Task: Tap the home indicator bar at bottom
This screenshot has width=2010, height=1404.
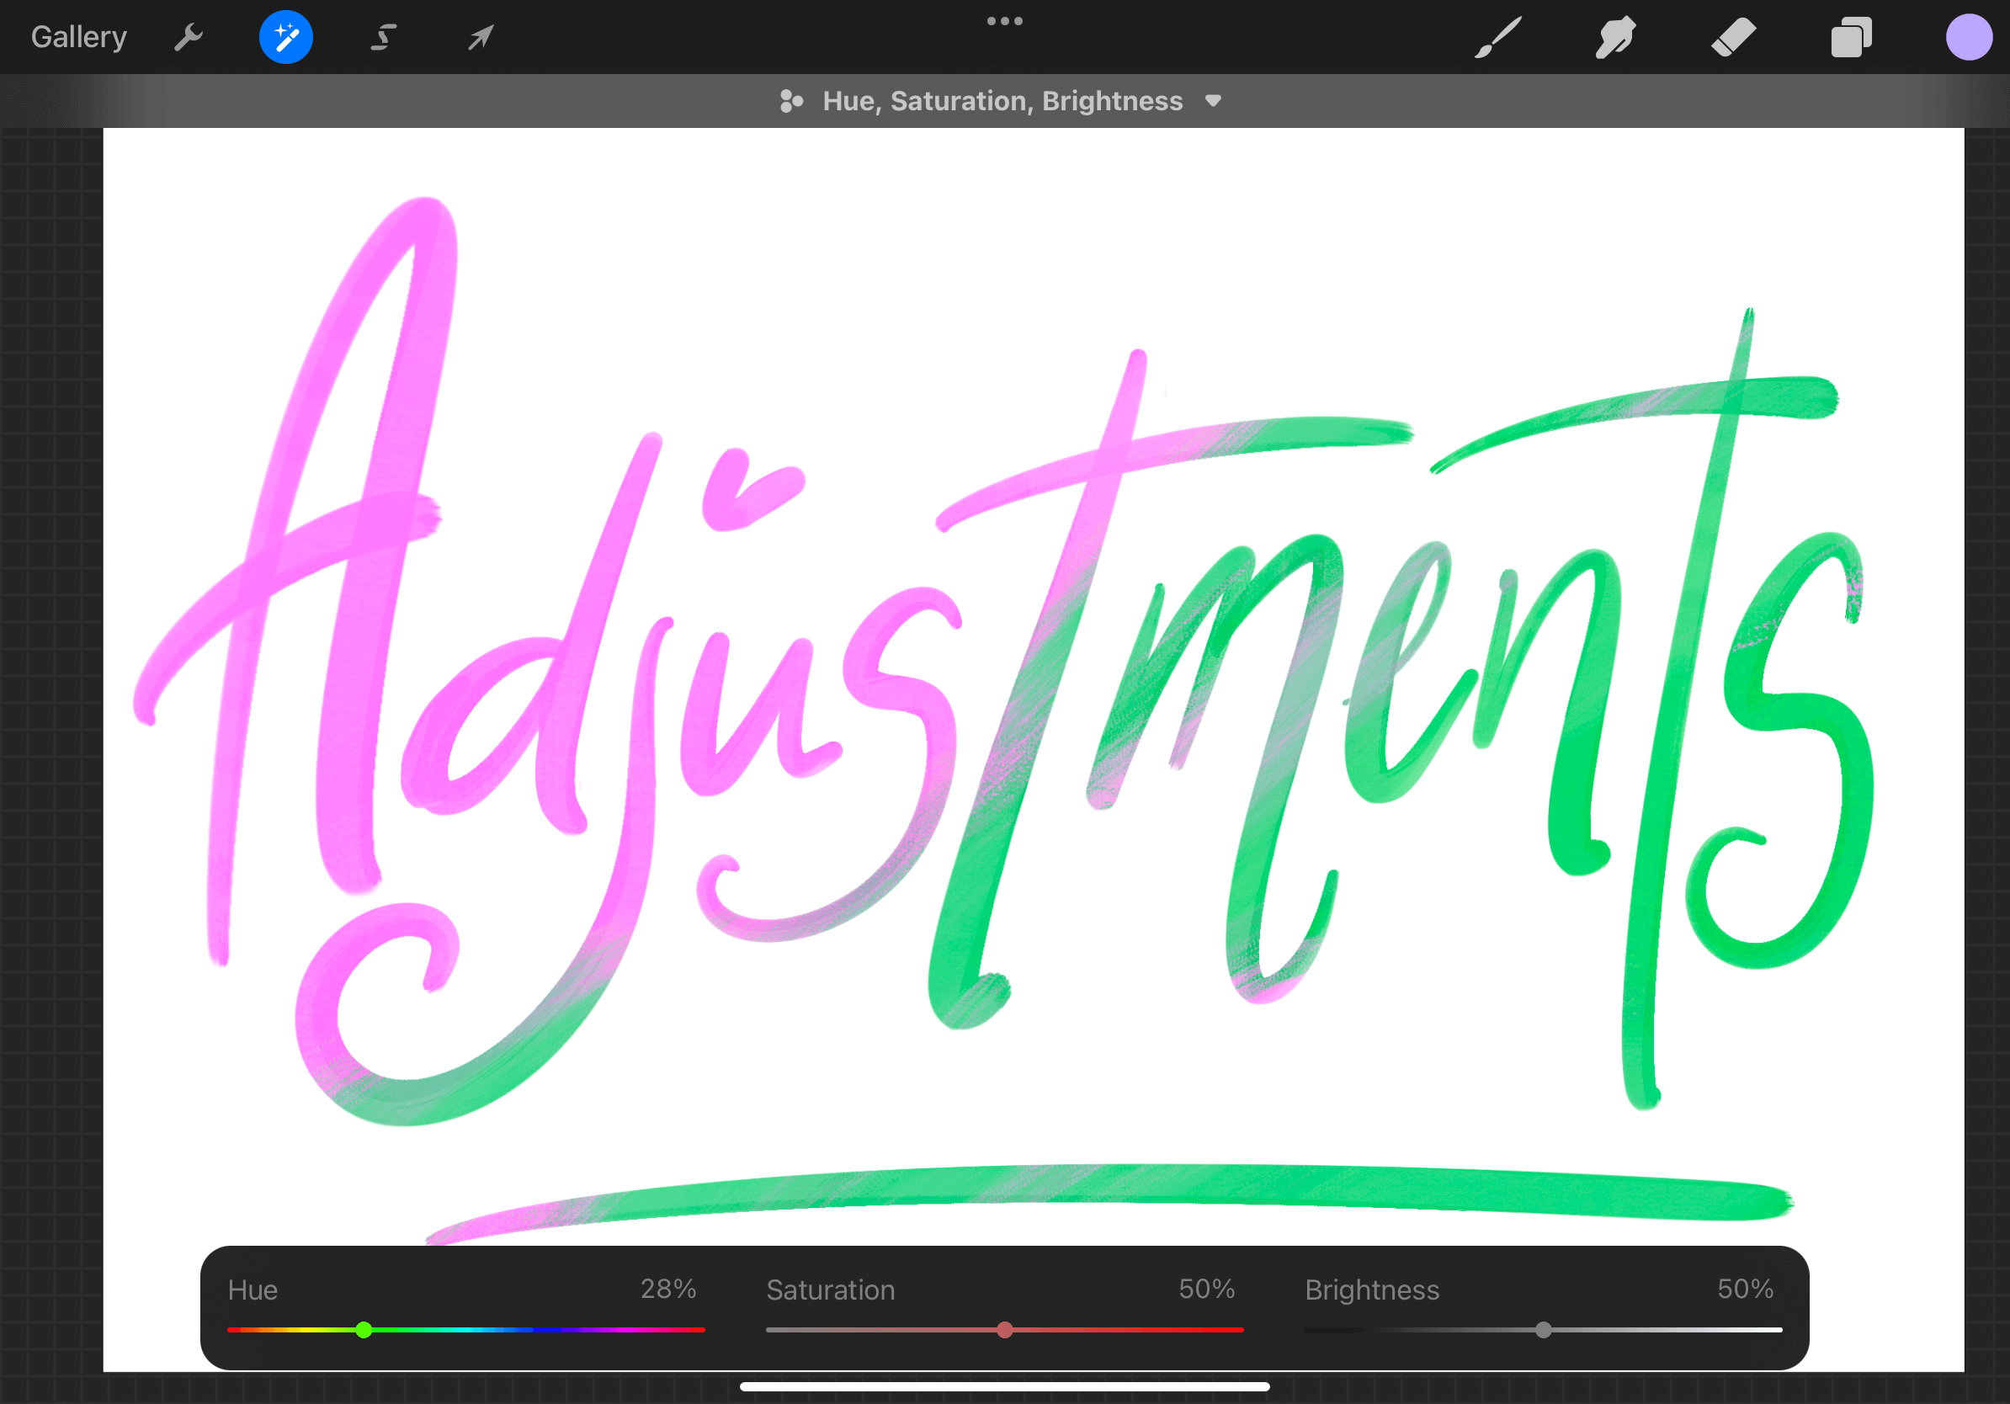Action: [1004, 1386]
